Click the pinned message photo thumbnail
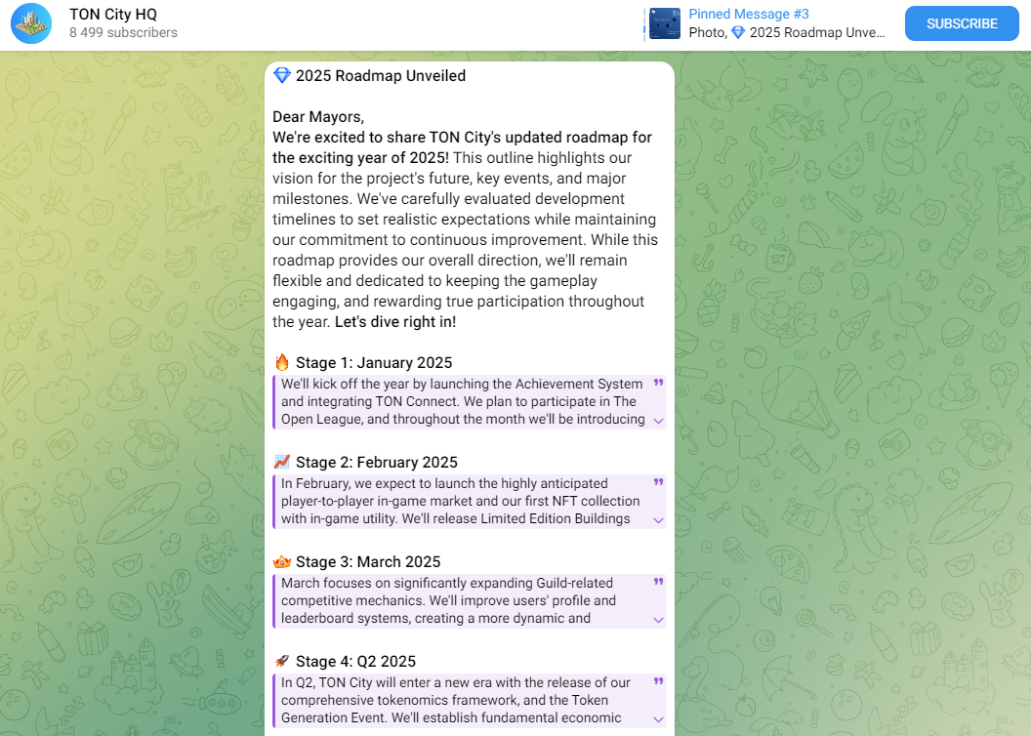The image size is (1031, 736). (x=665, y=23)
